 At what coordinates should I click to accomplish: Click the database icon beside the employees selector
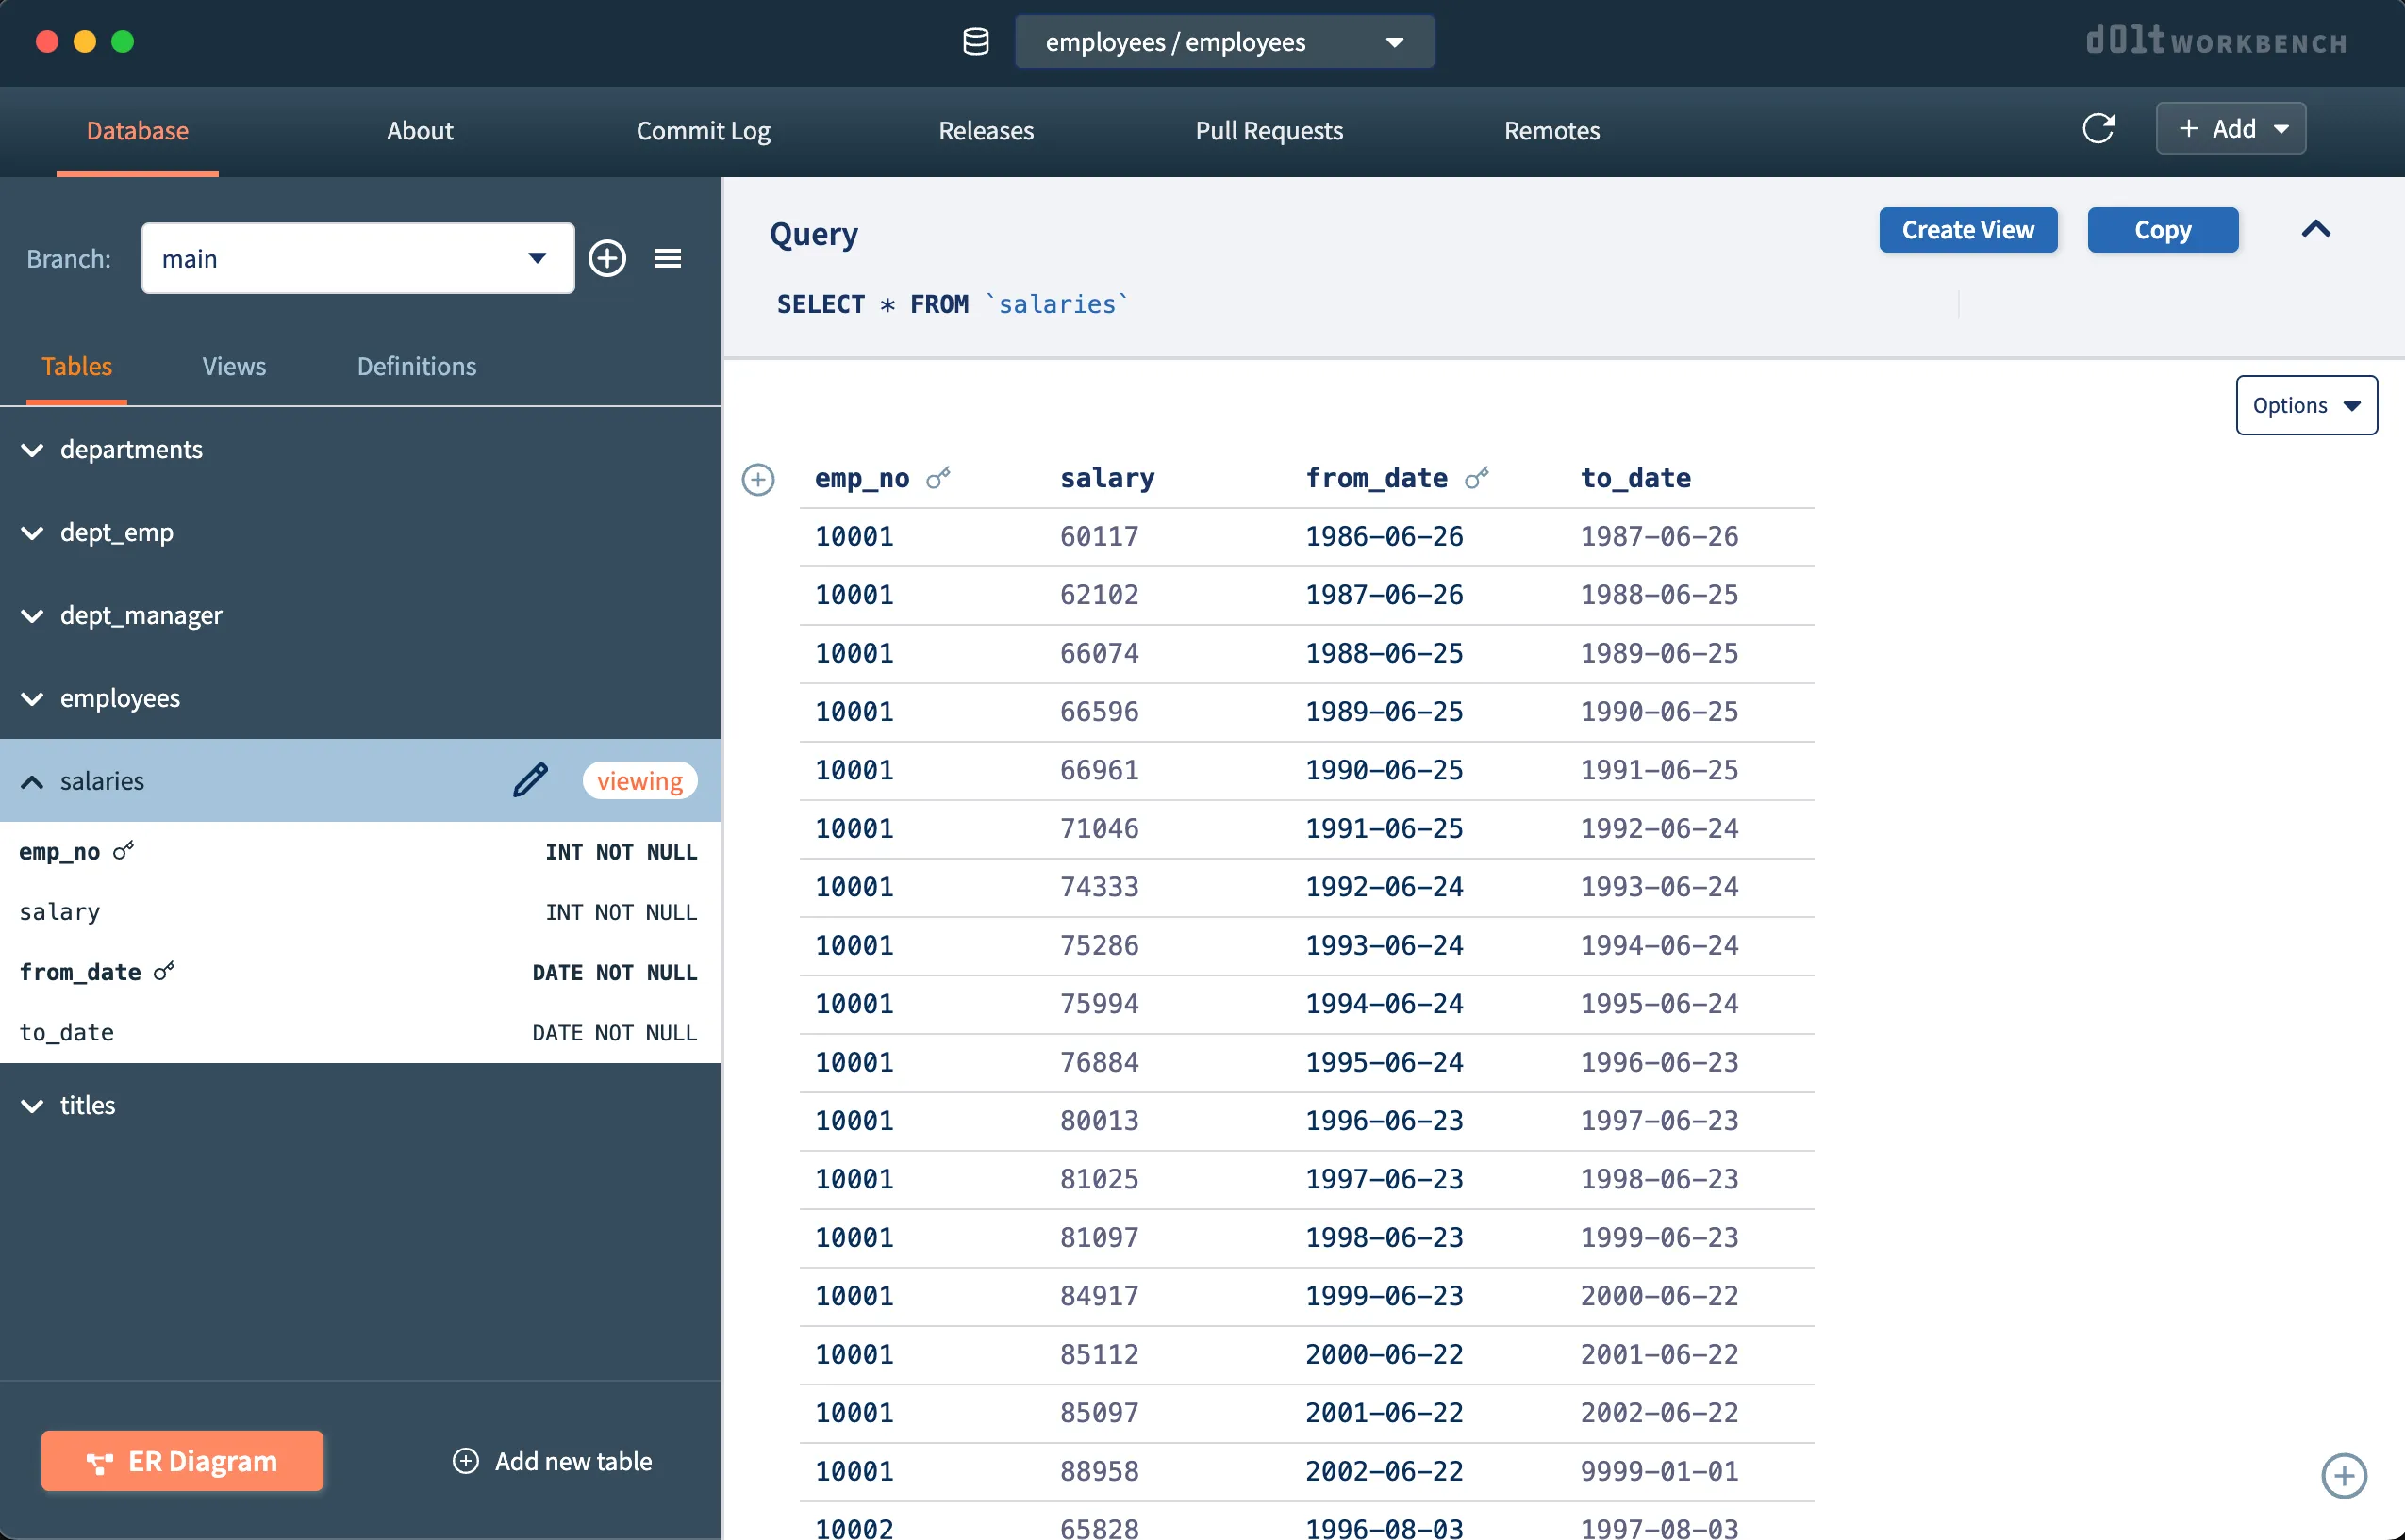975,42
